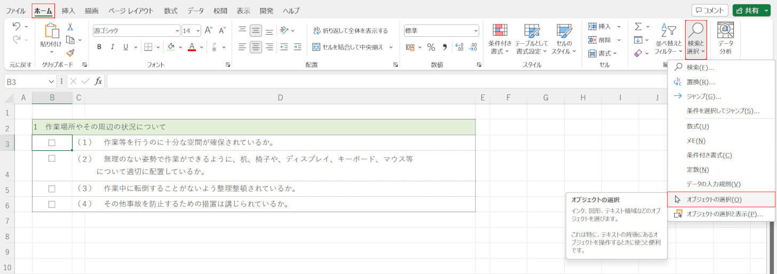Click the Cut scissors icon
Viewport: 777px width, 274px height.
click(x=70, y=27)
